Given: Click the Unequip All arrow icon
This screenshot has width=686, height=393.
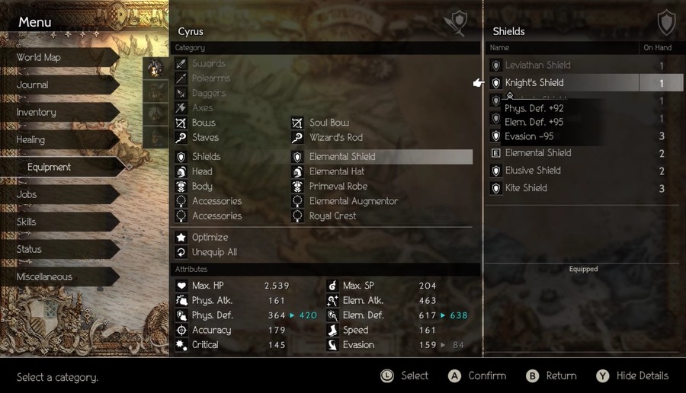Looking at the screenshot, I should pos(181,252).
